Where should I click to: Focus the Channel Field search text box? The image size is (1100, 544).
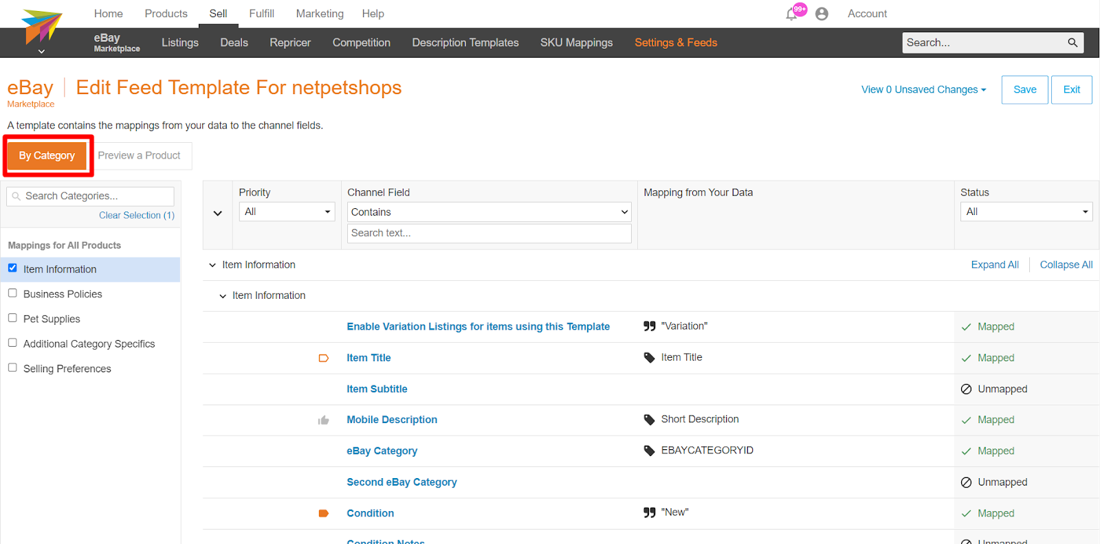(489, 234)
